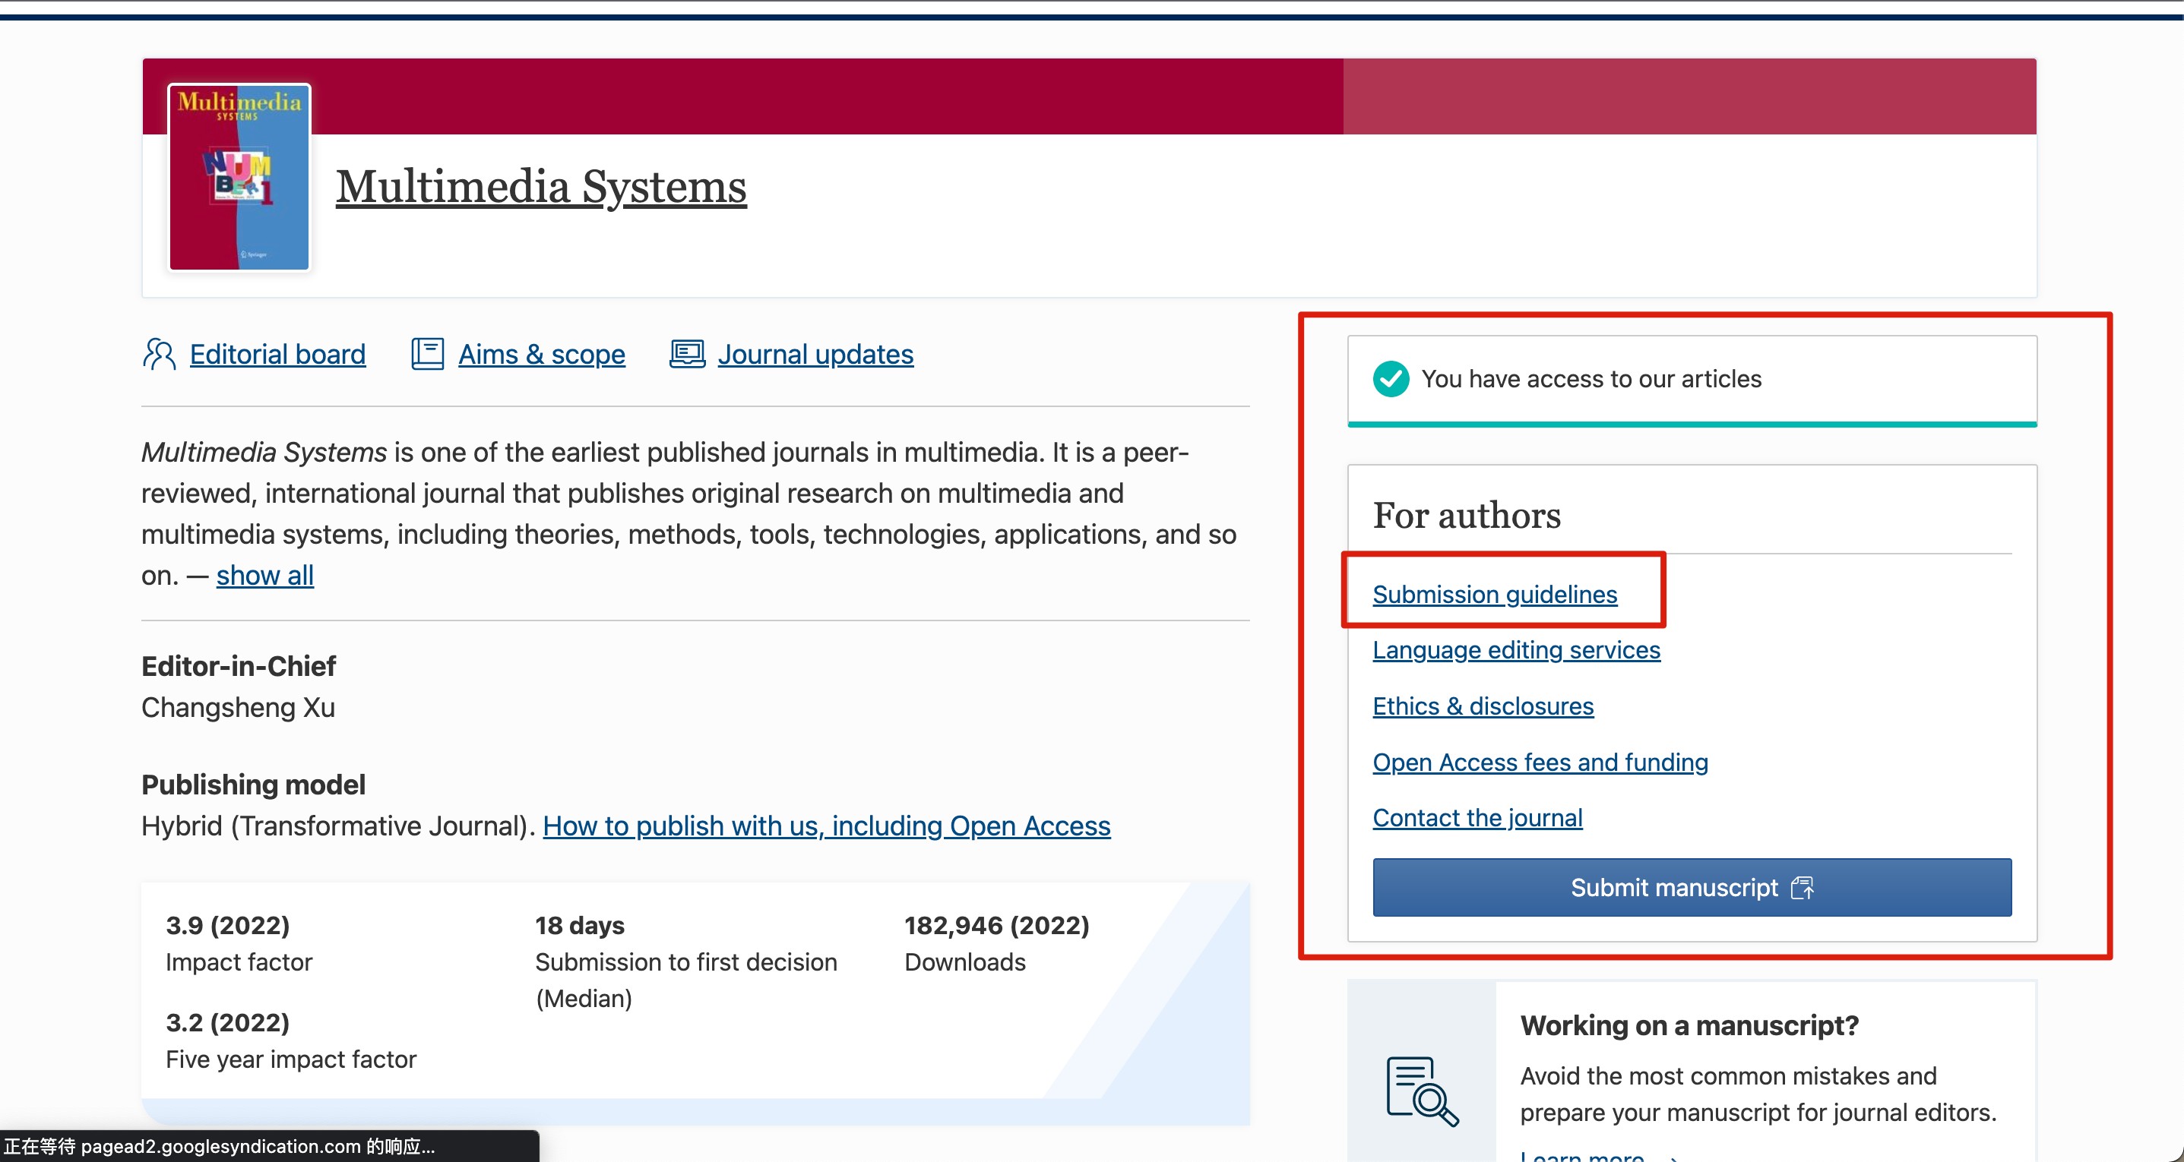Open the Multimedia Systems journal title link
The height and width of the screenshot is (1162, 2184).
[x=541, y=187]
